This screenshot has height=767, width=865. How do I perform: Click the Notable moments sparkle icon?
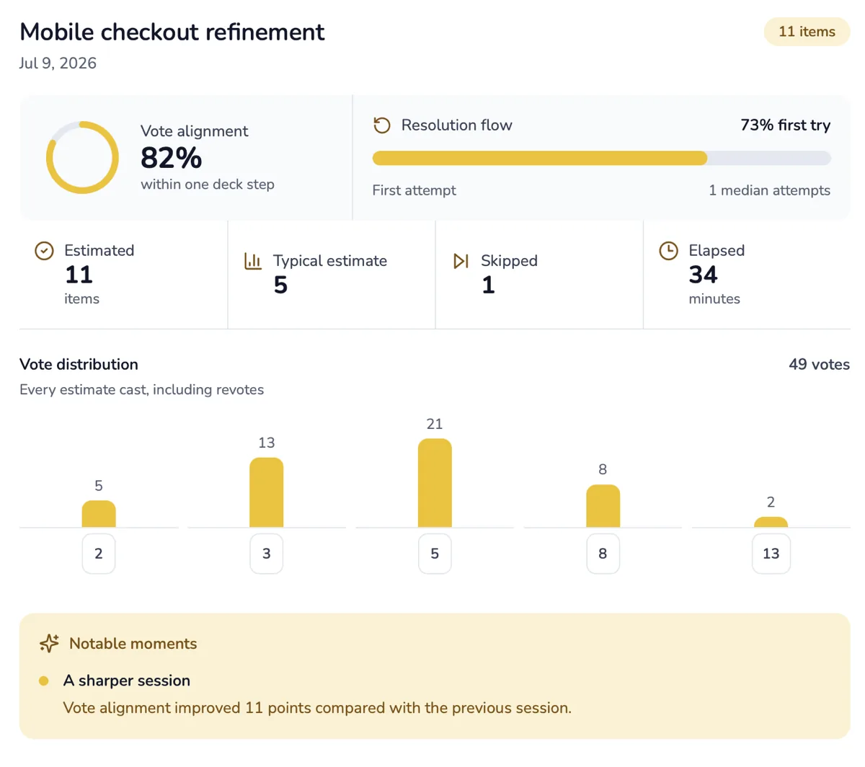49,644
